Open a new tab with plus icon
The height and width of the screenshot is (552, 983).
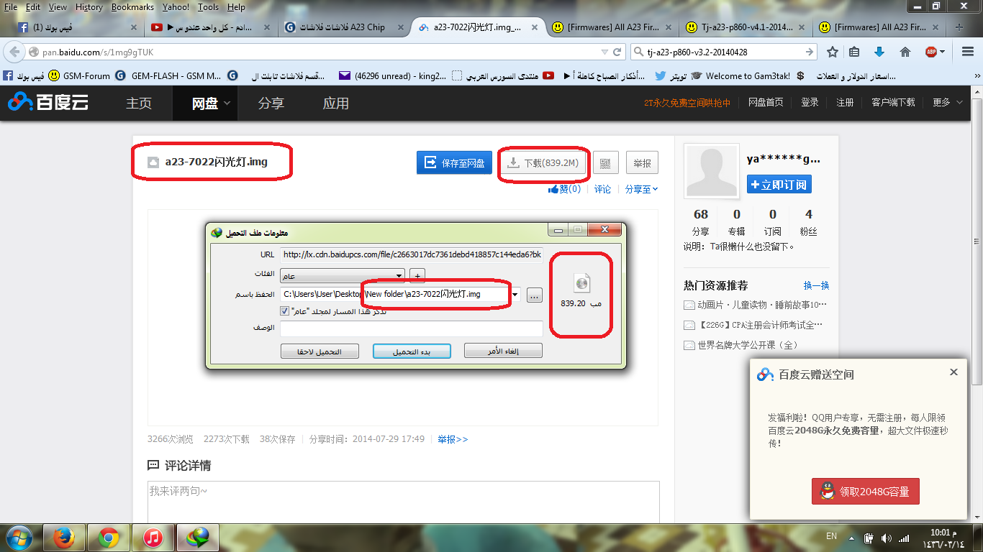coord(959,27)
